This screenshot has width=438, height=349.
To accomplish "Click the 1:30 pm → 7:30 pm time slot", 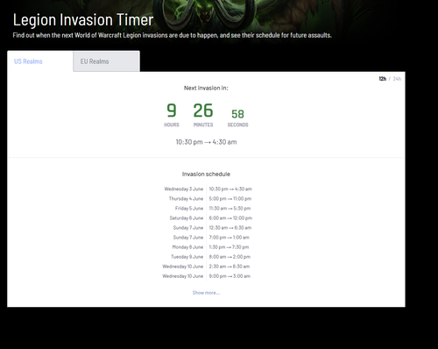I will tap(229, 247).
